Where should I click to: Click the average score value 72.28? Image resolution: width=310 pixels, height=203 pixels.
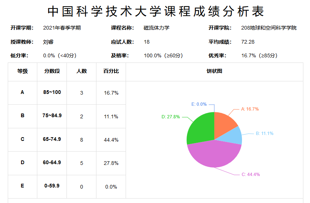[x=248, y=42]
